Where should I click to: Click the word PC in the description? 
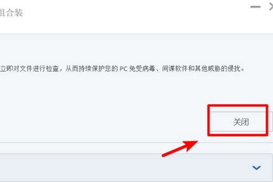tap(124, 69)
